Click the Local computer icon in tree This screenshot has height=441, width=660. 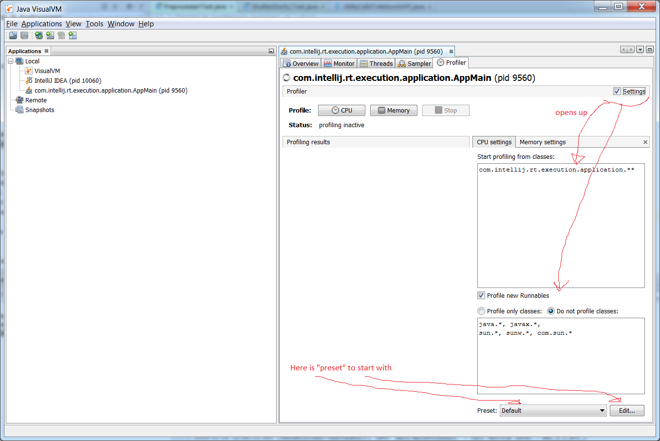pyautogui.click(x=19, y=61)
